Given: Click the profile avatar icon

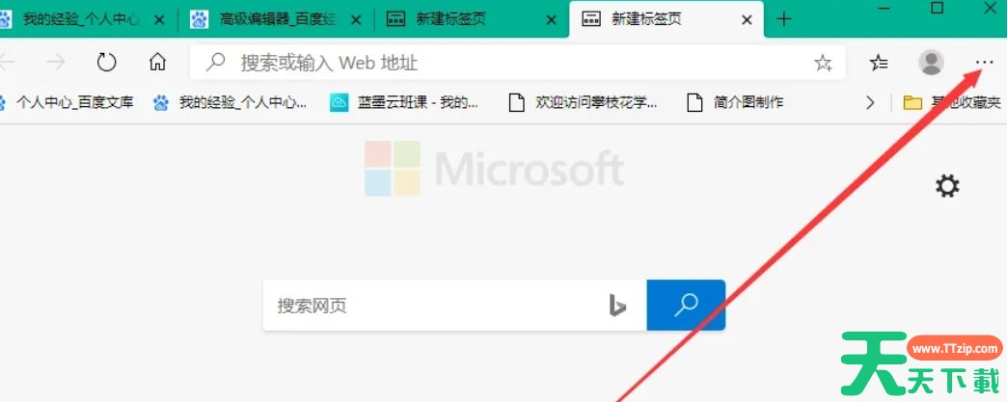Looking at the screenshot, I should (931, 63).
